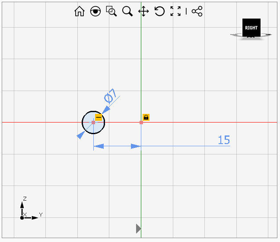Activate the magnifier zoom tool
280x242 pixels.
coord(127,12)
